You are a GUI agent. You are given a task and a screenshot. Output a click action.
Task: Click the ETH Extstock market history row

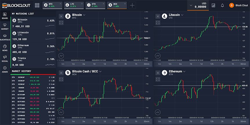[x=33, y=122]
